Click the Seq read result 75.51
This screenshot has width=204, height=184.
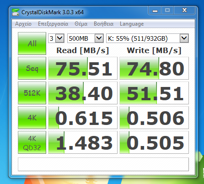click(83, 68)
